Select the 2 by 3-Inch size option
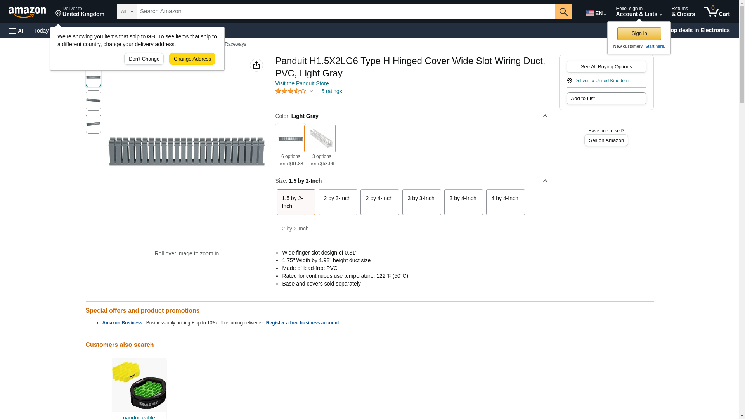Image resolution: width=745 pixels, height=419 pixels. [x=337, y=202]
